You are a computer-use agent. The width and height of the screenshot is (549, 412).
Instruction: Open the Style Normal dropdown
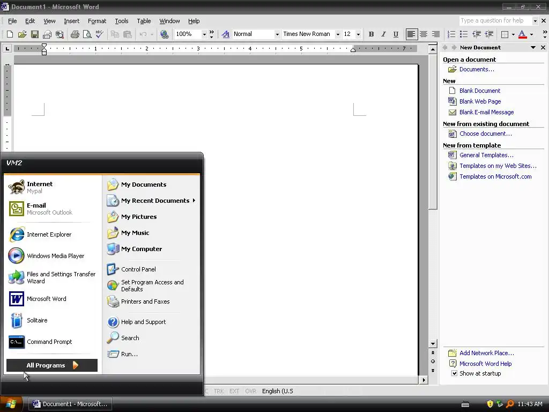pos(277,34)
